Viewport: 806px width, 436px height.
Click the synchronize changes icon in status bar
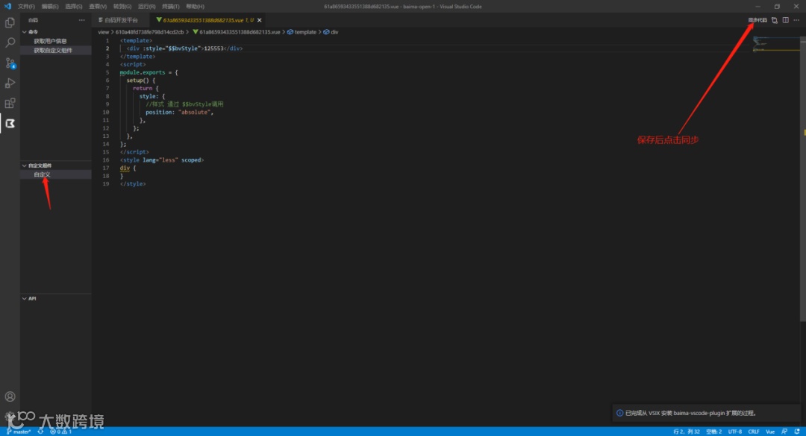pyautogui.click(x=40, y=432)
